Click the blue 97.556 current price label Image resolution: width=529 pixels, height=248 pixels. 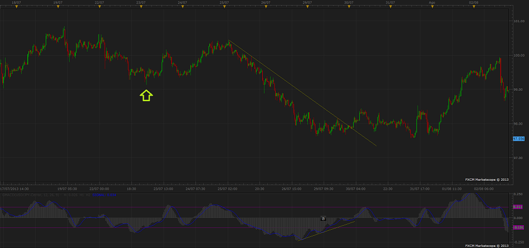click(x=518, y=138)
